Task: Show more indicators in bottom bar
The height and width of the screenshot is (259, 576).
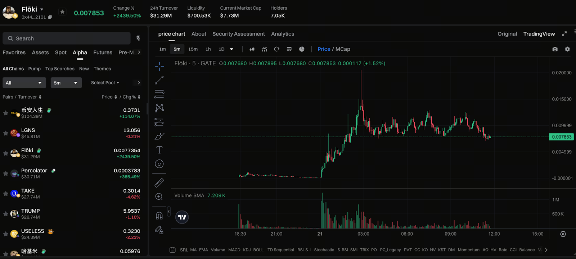Action: 546,250
